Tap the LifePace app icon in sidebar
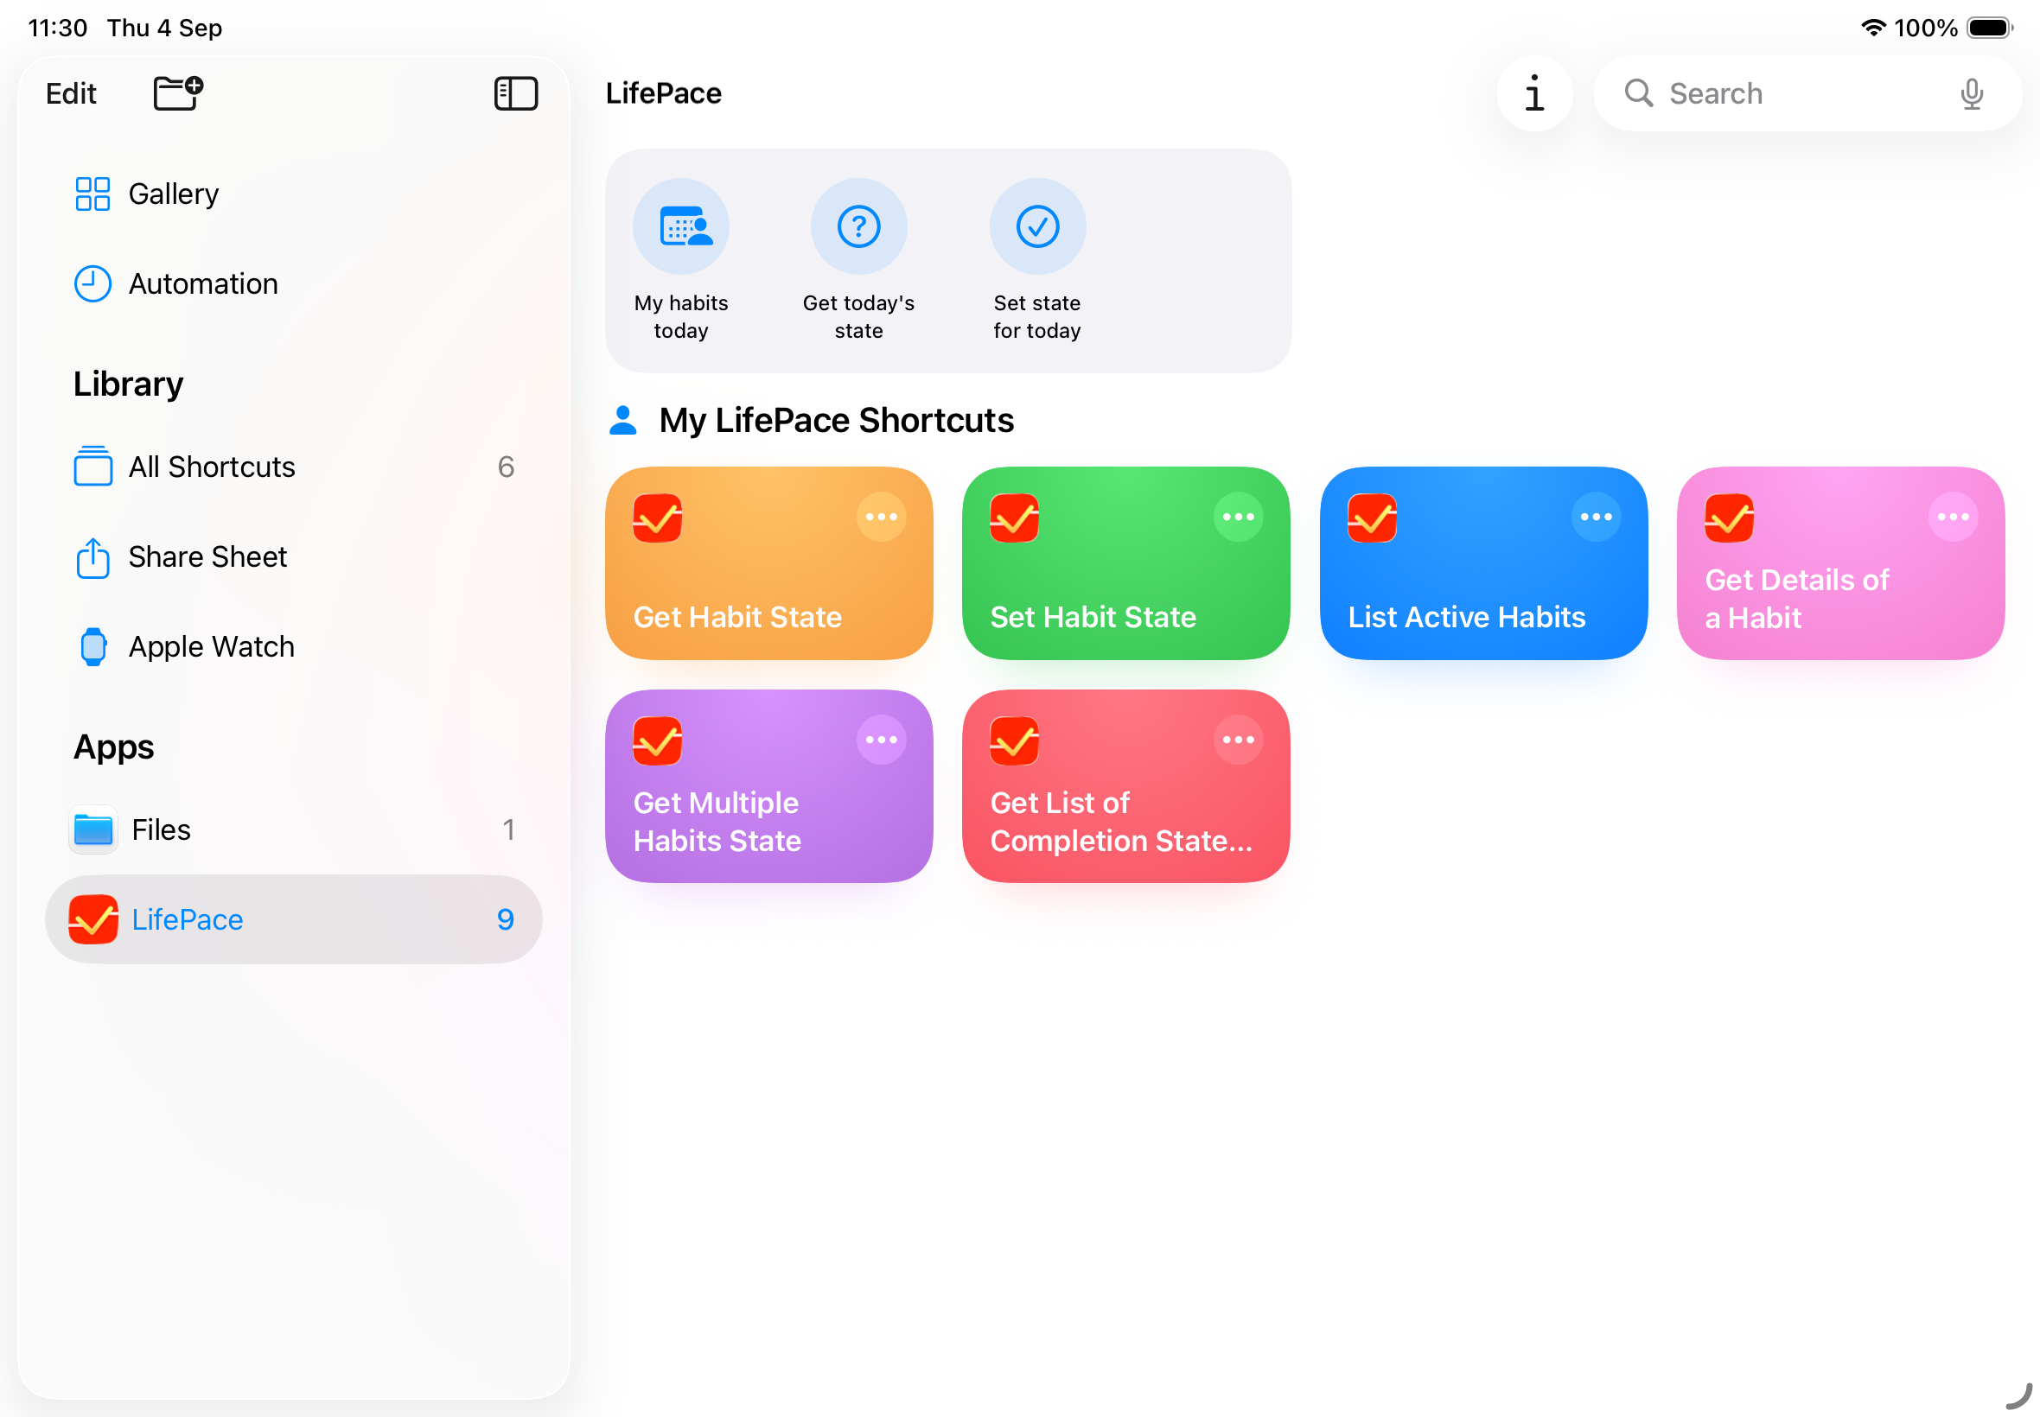2040x1417 pixels. [92, 919]
